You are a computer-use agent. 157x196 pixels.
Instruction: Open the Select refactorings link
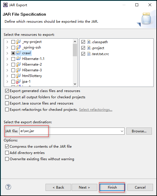coord(96,109)
